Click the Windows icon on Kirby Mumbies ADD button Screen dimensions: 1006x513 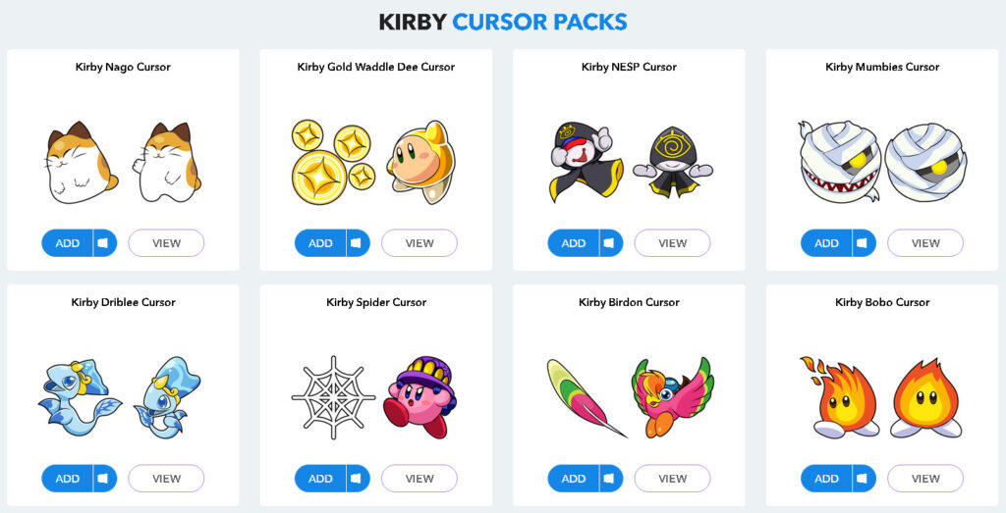[863, 243]
